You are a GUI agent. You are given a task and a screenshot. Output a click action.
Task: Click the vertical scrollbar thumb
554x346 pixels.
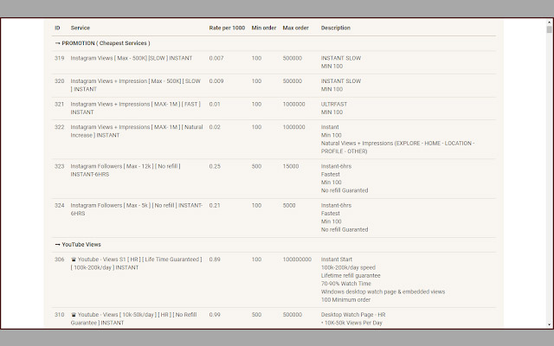pos(549,29)
